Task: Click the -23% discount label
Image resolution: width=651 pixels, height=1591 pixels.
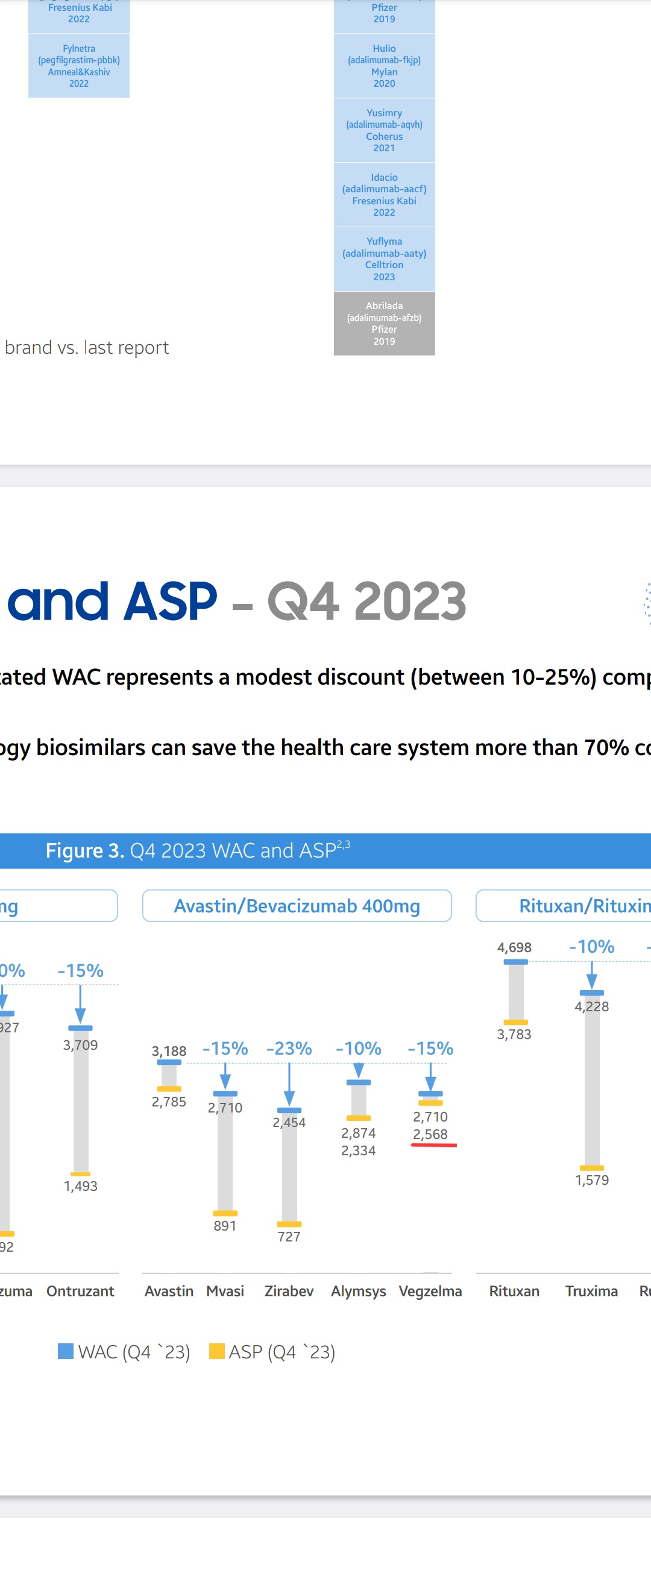Action: coord(289,1048)
